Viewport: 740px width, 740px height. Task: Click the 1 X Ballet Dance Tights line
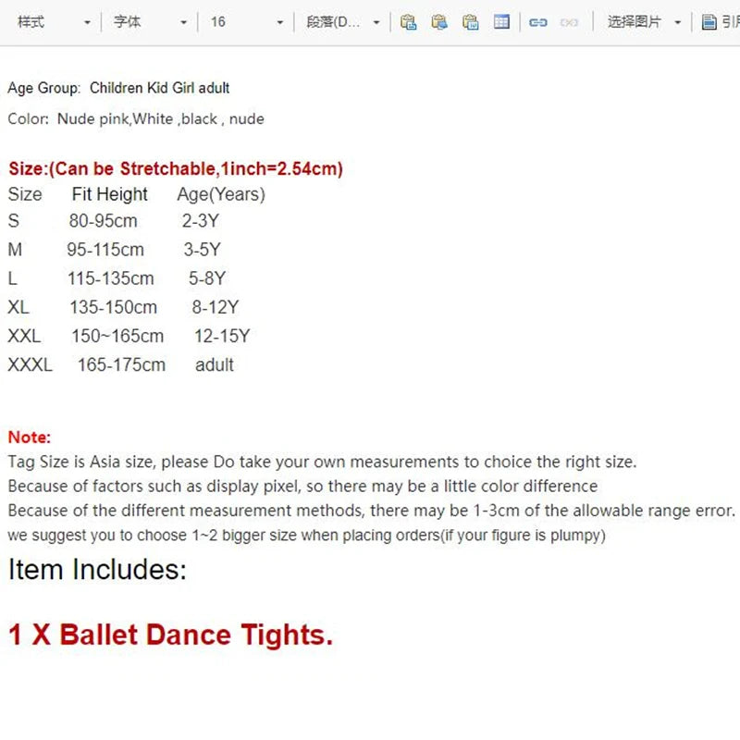coord(170,635)
